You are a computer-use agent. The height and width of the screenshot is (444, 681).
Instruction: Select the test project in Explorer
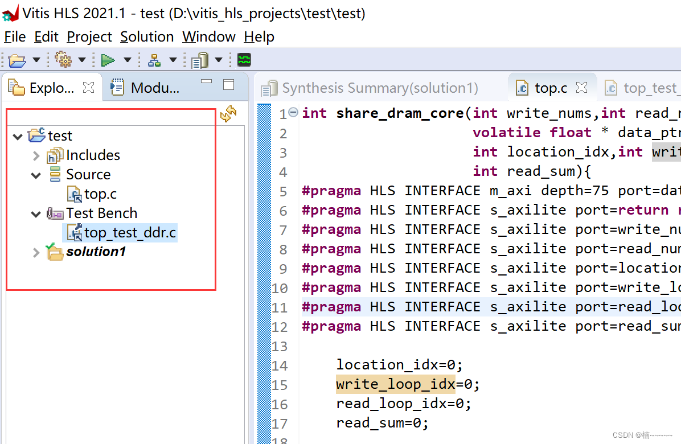(60, 136)
